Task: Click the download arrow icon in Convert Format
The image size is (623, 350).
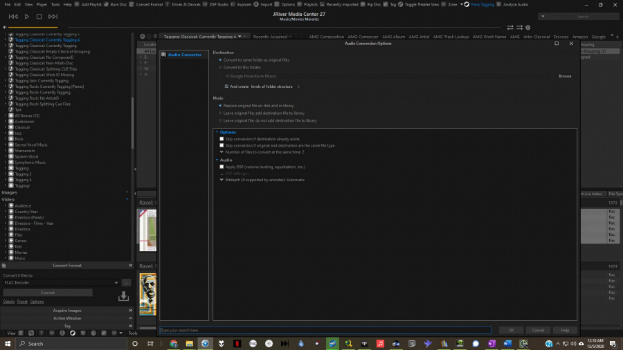Action: (124, 296)
